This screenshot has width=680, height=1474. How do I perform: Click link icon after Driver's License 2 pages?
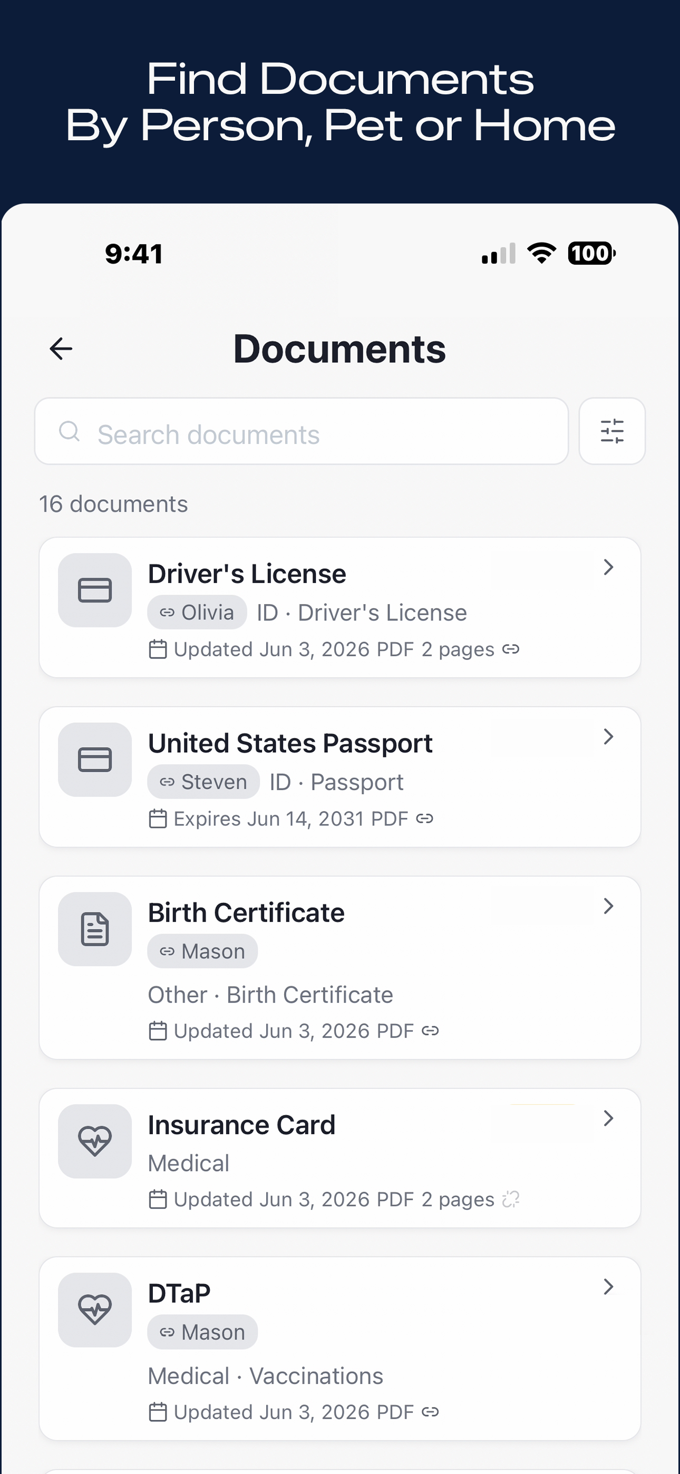pyautogui.click(x=511, y=649)
